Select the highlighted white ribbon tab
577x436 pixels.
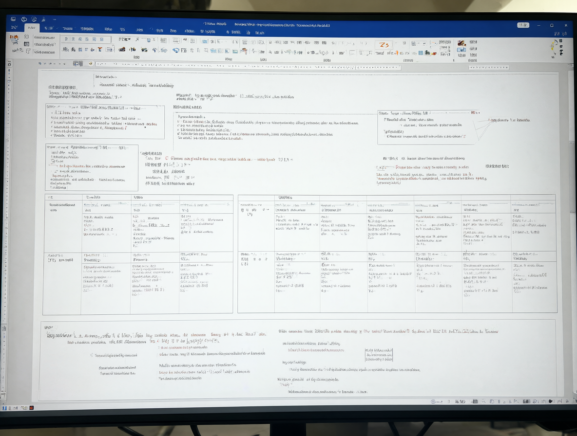click(x=32, y=28)
